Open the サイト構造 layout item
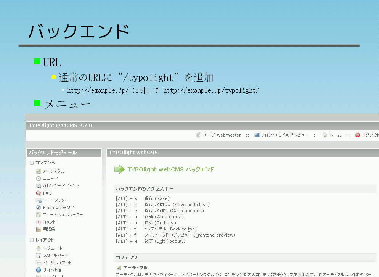 [52, 270]
